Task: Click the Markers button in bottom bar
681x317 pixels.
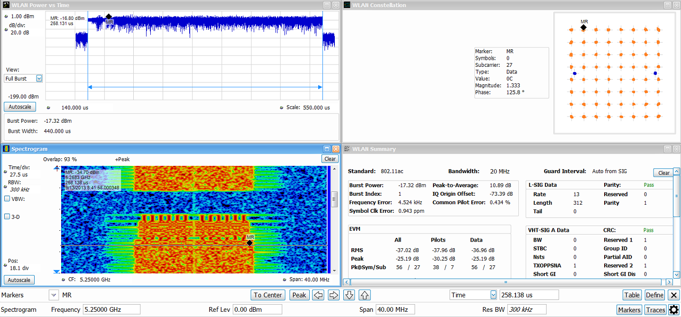Action: (629, 310)
